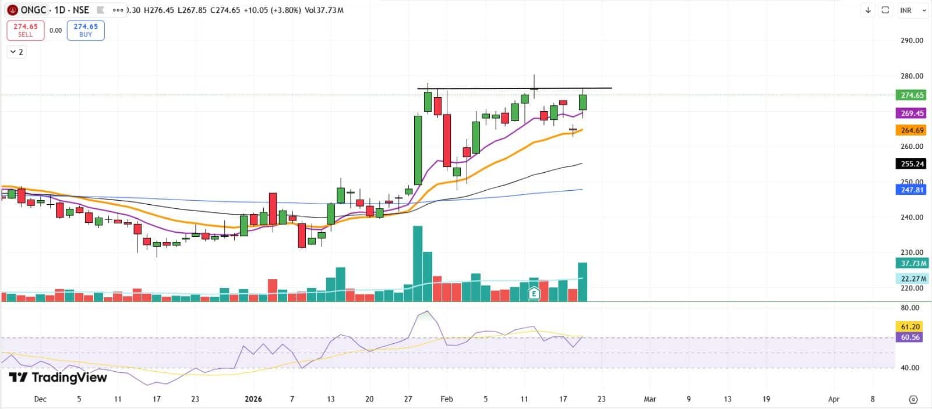Click the green 37.73M volume label

click(912, 263)
